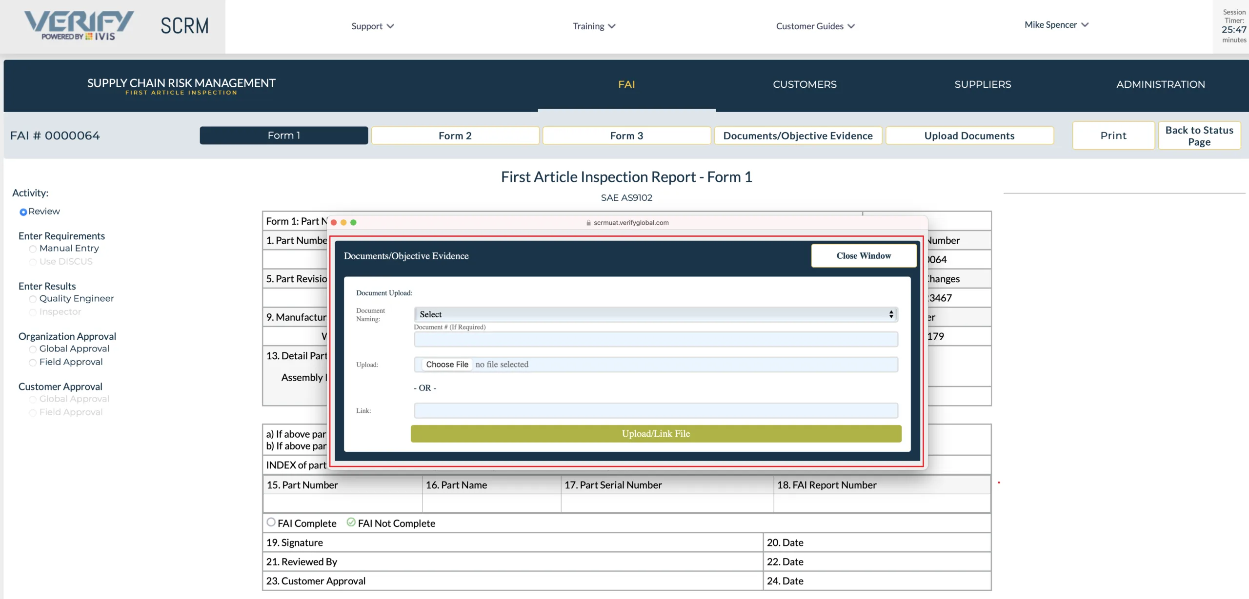
Task: Switch to the Form 3 tab
Action: (x=626, y=135)
